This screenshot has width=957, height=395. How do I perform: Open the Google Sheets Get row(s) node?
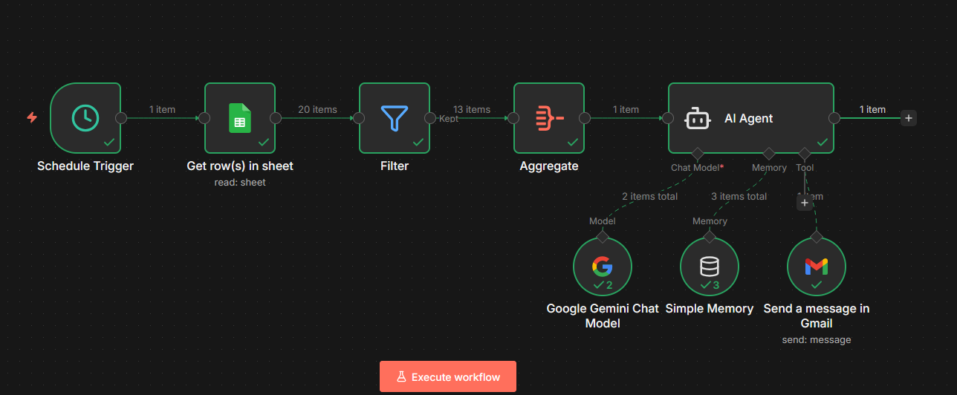pyautogui.click(x=240, y=117)
